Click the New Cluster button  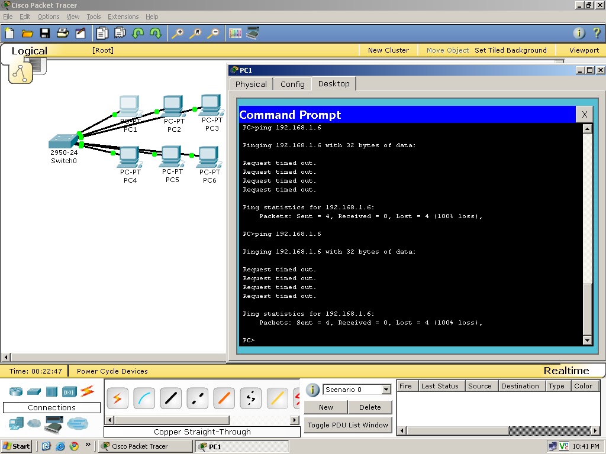388,50
